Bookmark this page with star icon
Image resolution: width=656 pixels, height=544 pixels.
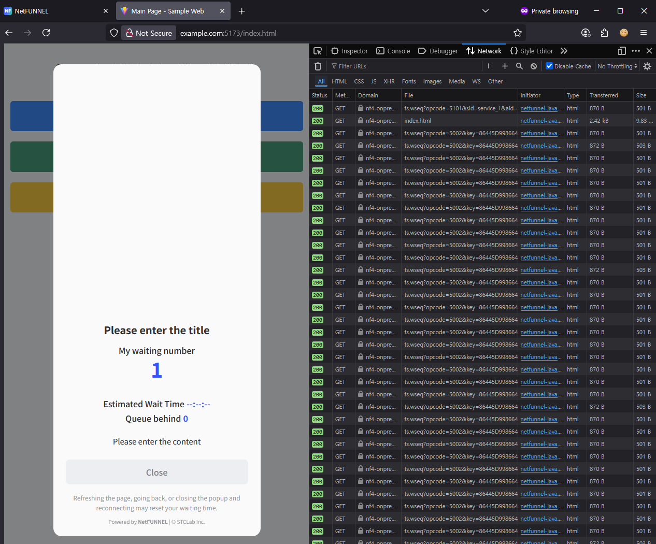click(x=517, y=33)
